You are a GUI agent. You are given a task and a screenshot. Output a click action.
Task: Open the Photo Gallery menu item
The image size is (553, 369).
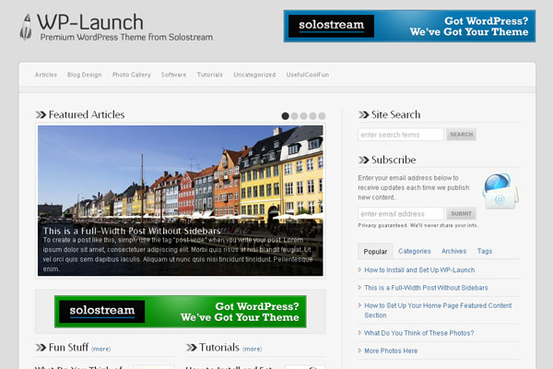click(x=132, y=75)
